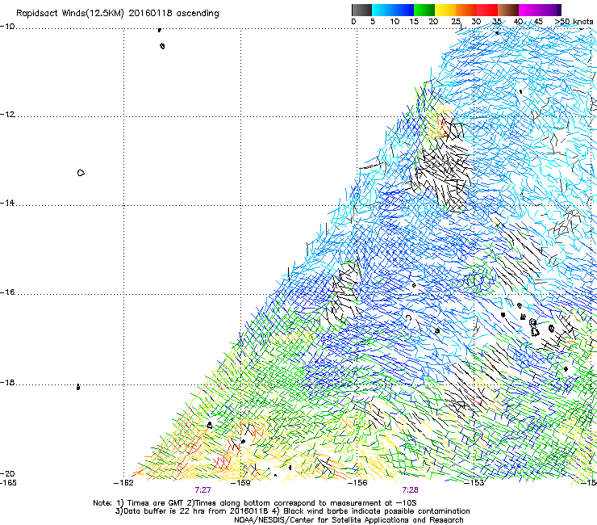Click the purple '7:28' swath time marker
This screenshot has height=525, width=597.
tap(410, 490)
